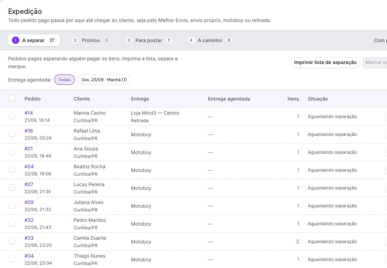This screenshot has width=387, height=268.
Task: Click Loja Mind3 — Centro delivery text
Action: click(155, 113)
